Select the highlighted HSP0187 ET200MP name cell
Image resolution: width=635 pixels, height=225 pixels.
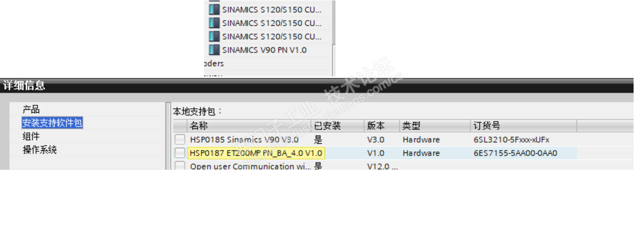[256, 153]
